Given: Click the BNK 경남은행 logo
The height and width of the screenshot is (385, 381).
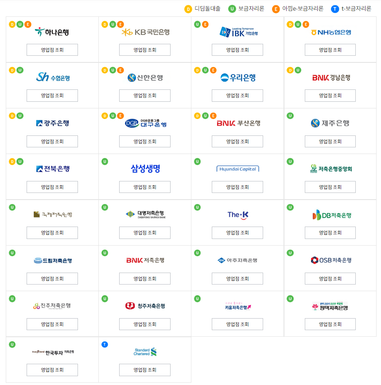Looking at the screenshot, I should tap(331, 77).
